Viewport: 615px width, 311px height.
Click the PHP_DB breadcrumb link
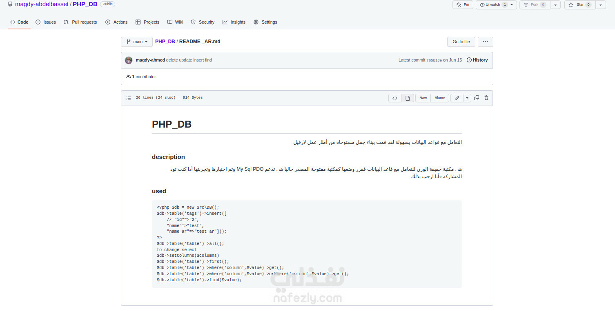tap(165, 42)
